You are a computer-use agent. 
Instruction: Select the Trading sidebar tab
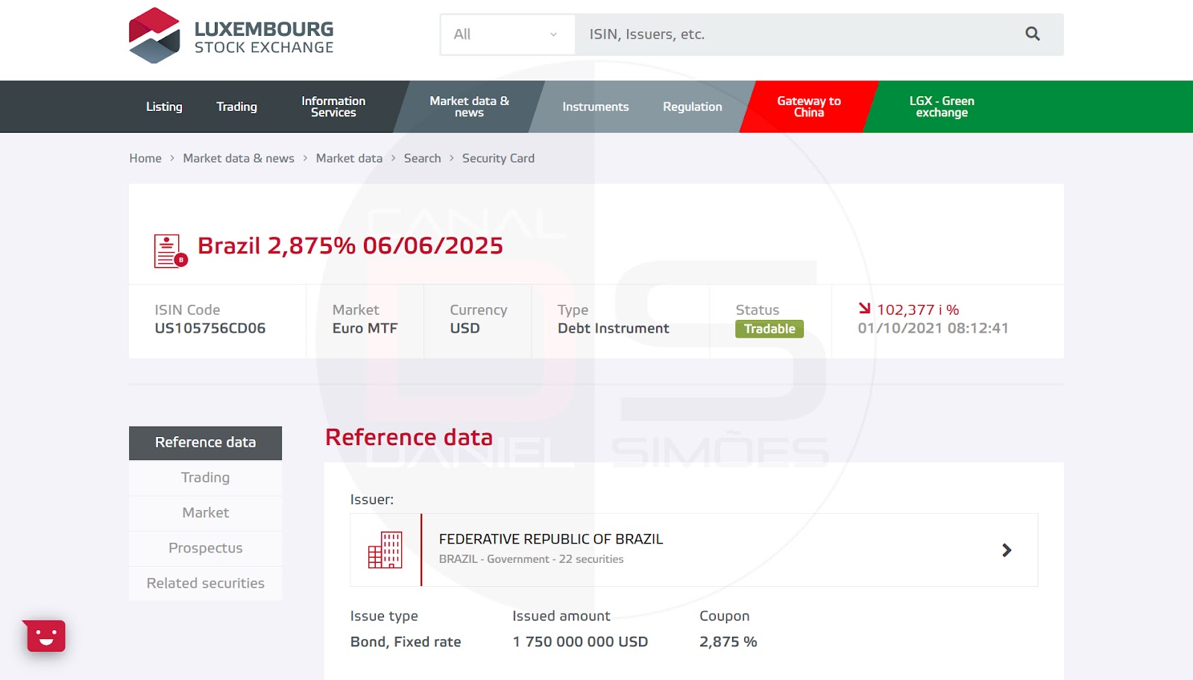[205, 478]
